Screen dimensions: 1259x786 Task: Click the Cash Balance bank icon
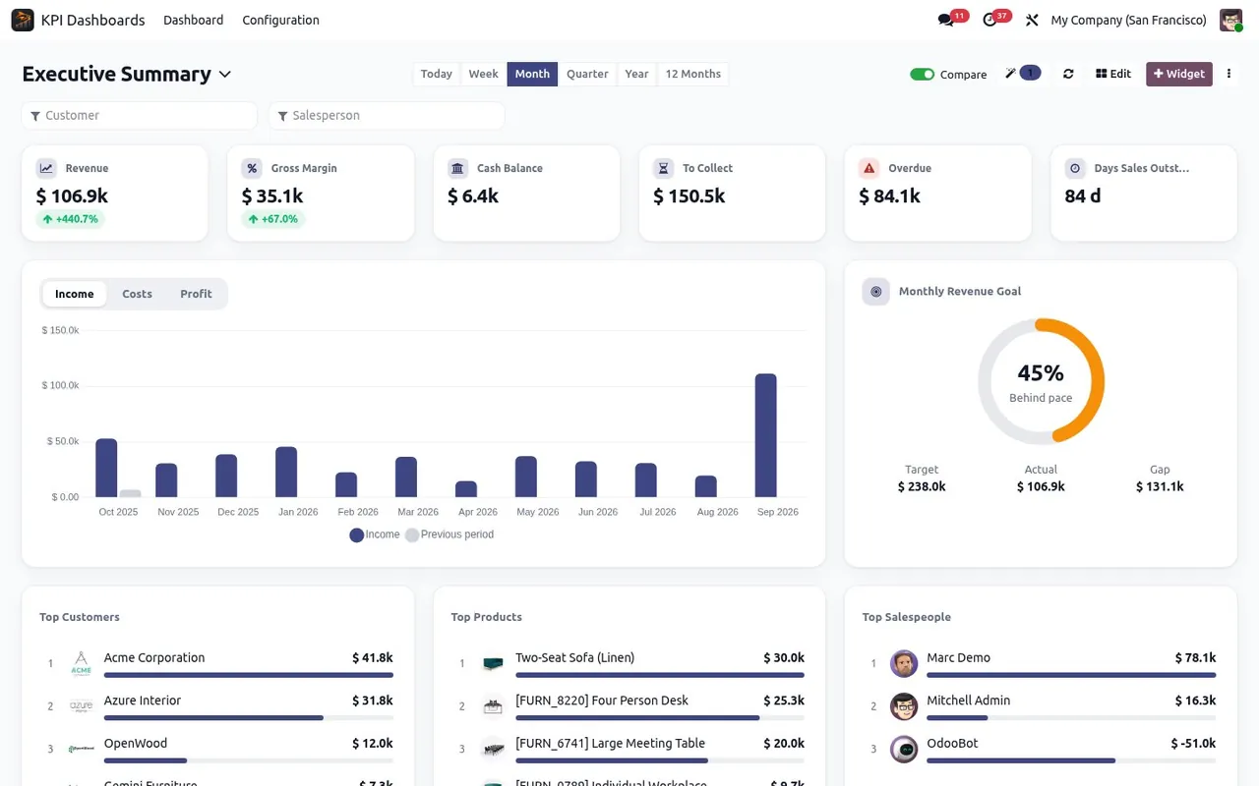(x=457, y=168)
